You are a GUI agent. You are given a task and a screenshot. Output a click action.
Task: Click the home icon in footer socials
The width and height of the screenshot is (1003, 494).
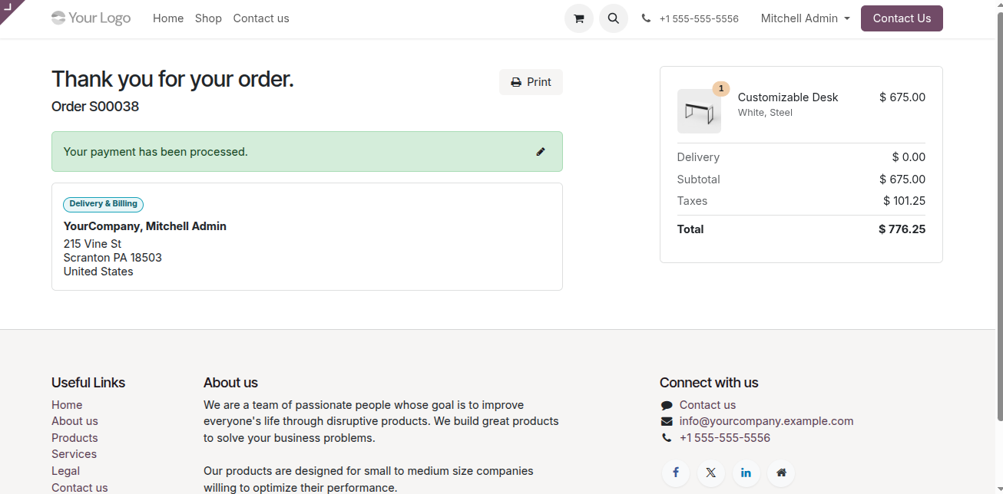click(x=781, y=473)
